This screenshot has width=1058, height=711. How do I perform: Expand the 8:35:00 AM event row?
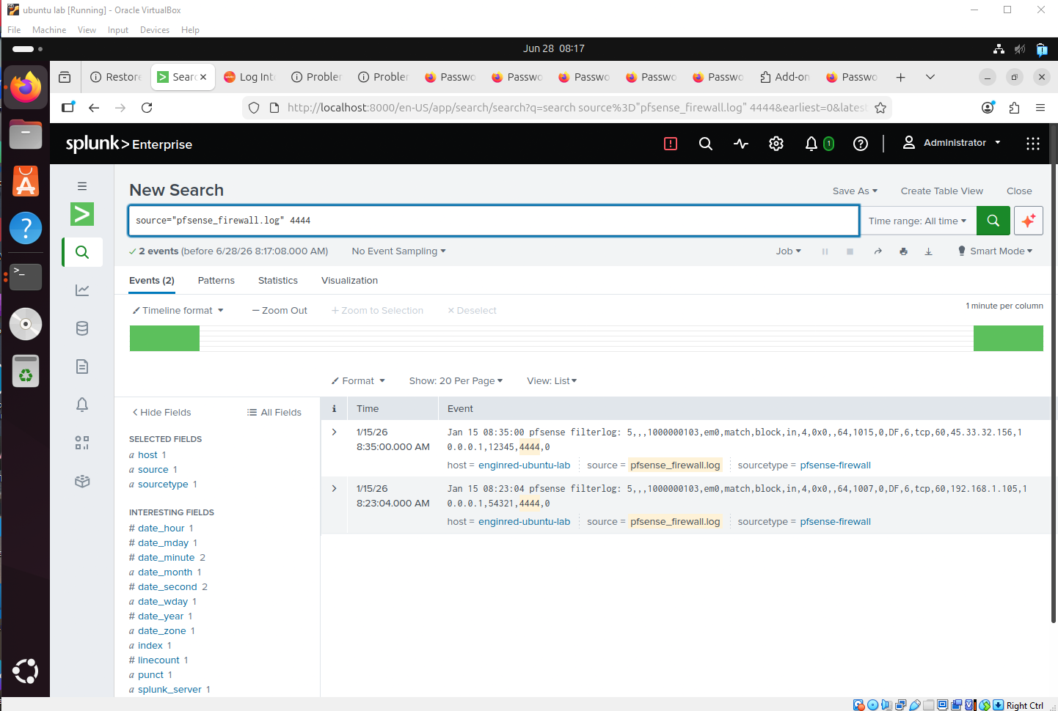tap(335, 432)
